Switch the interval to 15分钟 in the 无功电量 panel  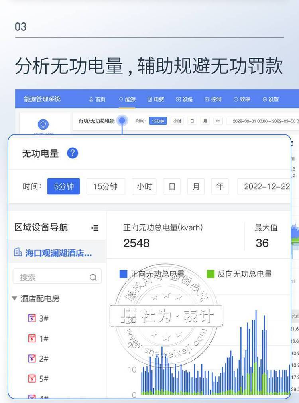pos(106,186)
